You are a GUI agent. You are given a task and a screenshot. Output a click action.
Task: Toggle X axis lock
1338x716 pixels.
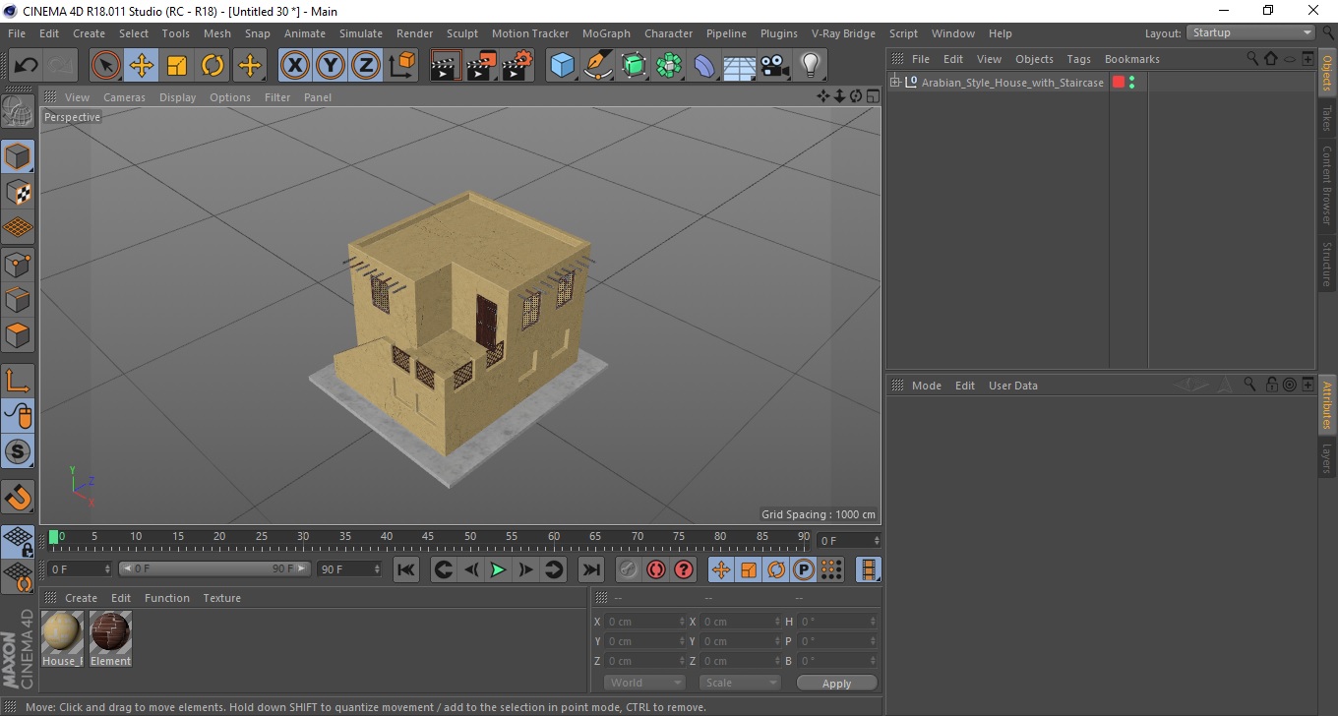point(295,66)
